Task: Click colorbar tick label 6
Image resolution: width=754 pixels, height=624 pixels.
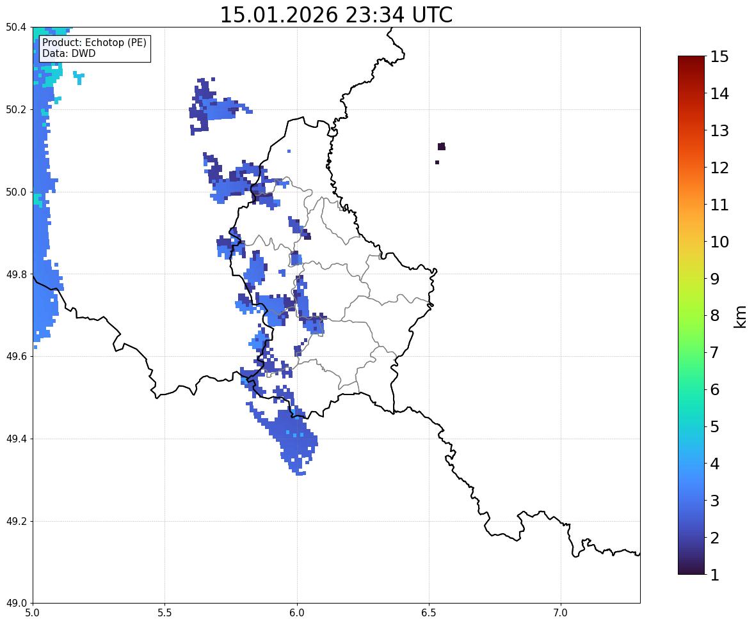Action: [x=715, y=389]
